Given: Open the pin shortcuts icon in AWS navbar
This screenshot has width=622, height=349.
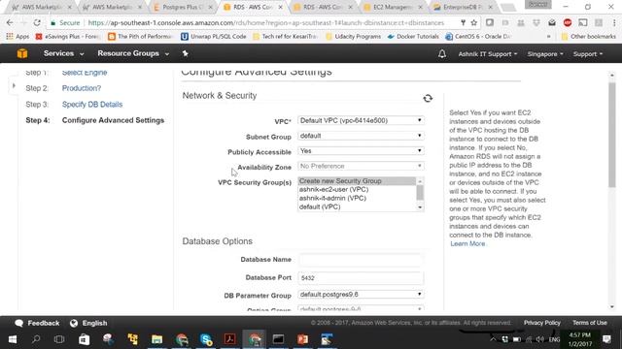Looking at the screenshot, I should pos(185,53).
